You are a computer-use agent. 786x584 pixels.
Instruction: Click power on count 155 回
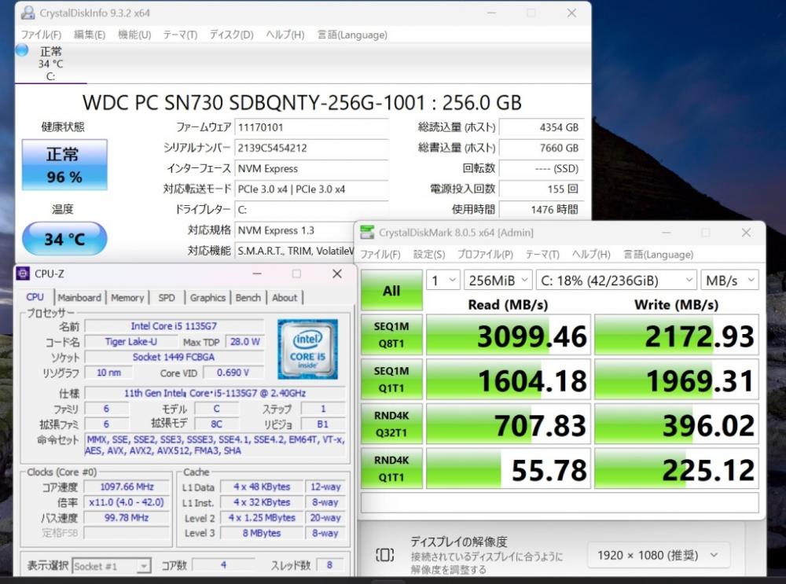[x=542, y=189]
